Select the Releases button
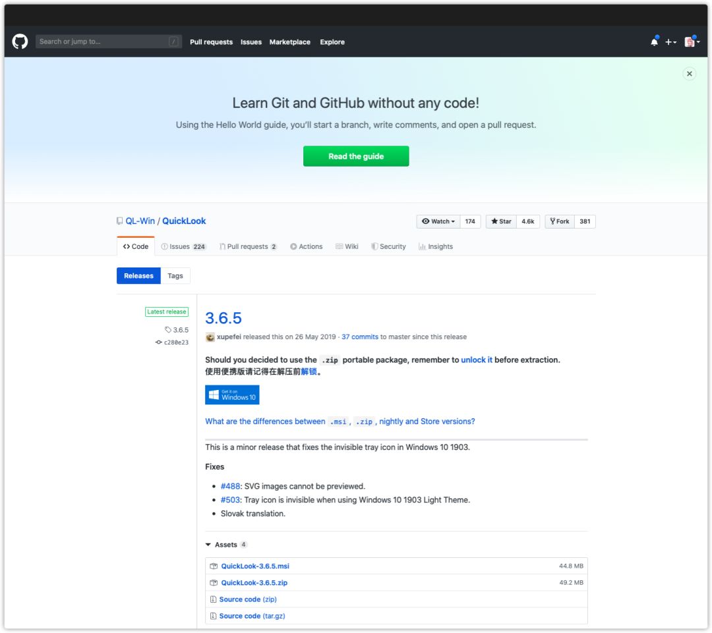The image size is (712, 633). (x=138, y=275)
